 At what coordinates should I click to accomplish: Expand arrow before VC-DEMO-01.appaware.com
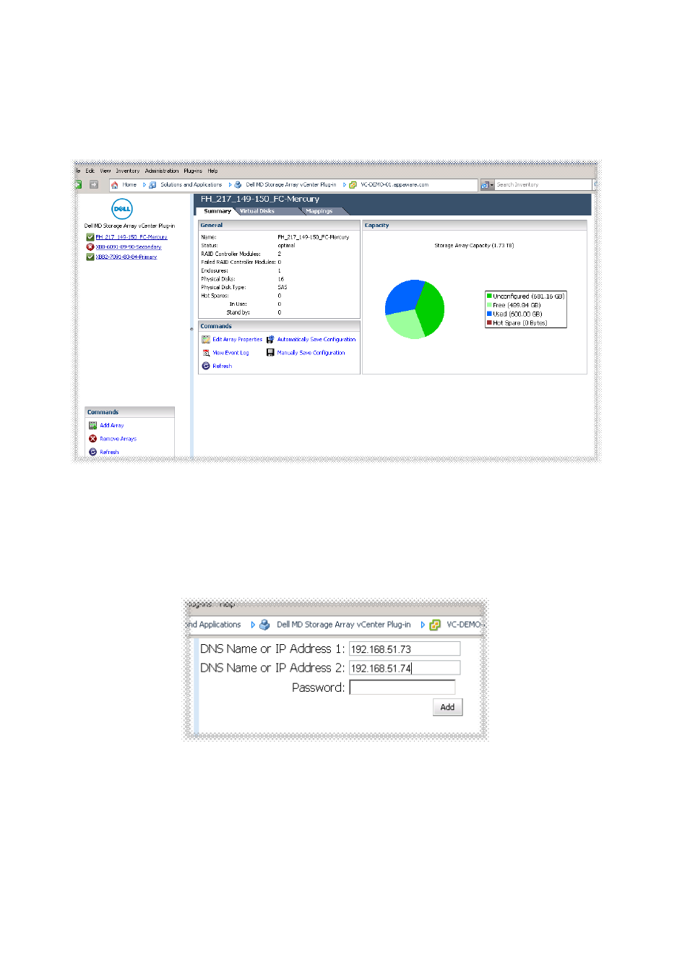345,185
